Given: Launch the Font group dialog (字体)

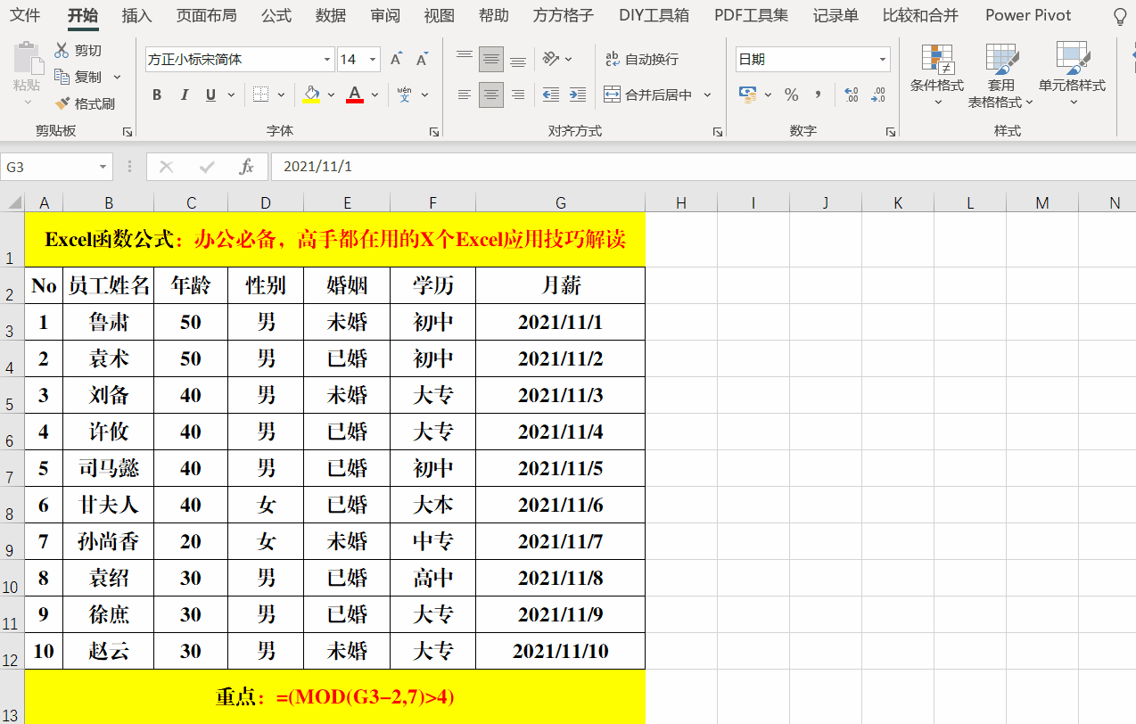Looking at the screenshot, I should coord(434,132).
